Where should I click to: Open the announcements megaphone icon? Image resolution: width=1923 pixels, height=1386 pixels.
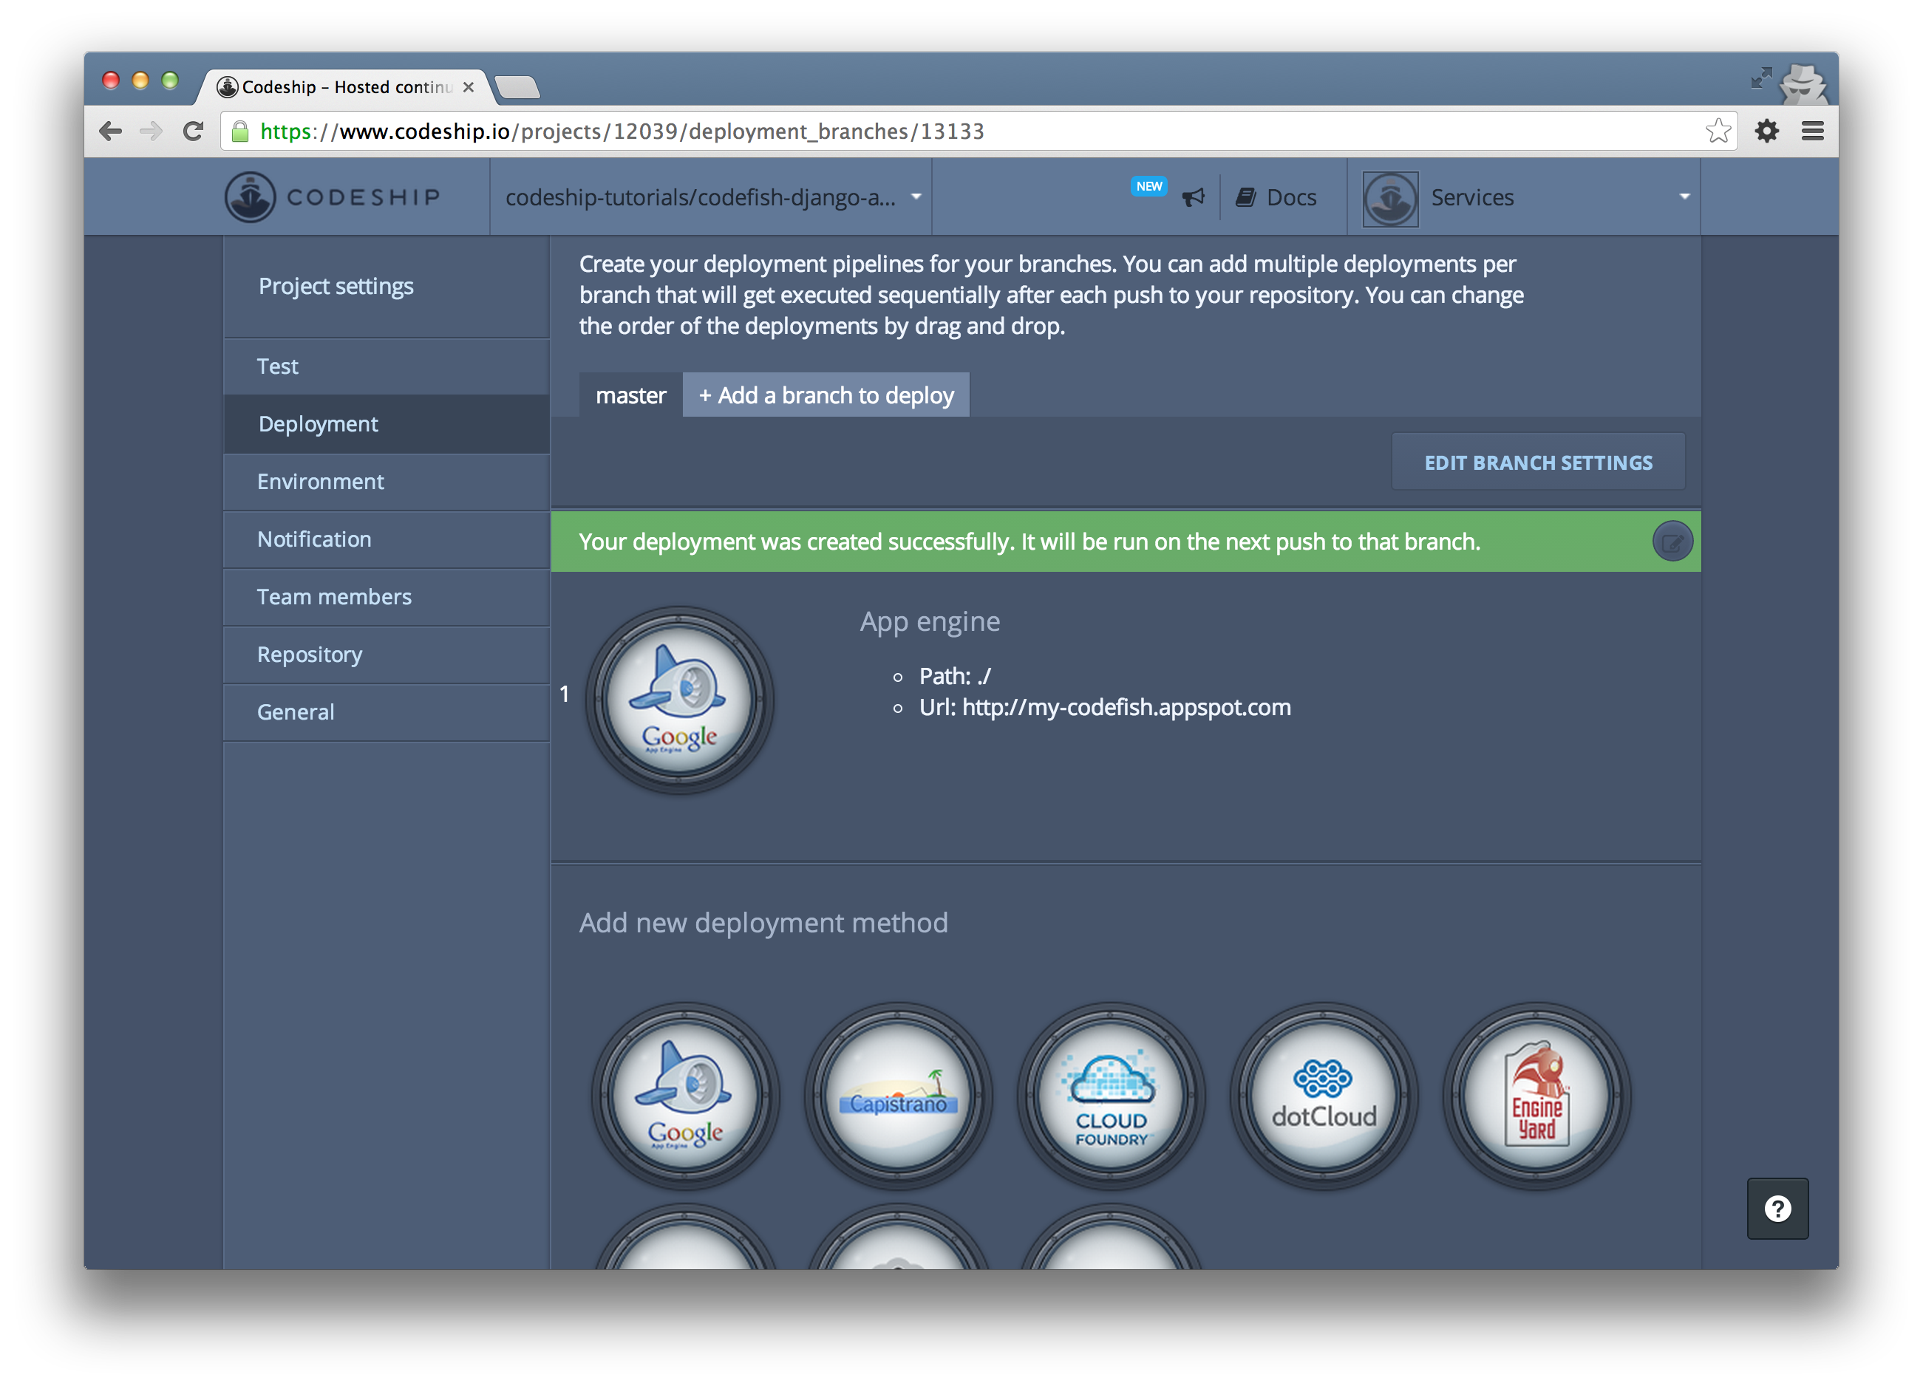[1193, 197]
